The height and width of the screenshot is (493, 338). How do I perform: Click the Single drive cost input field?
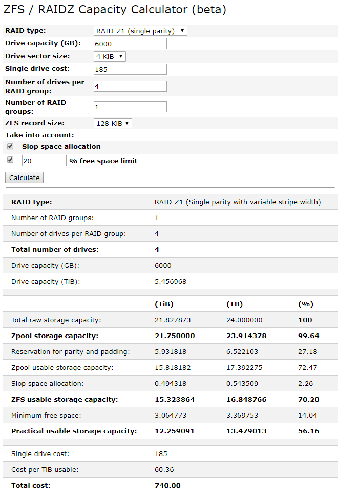pos(130,69)
